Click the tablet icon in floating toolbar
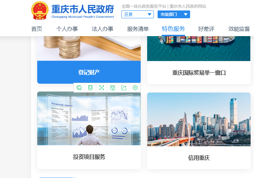 click(90, 88)
